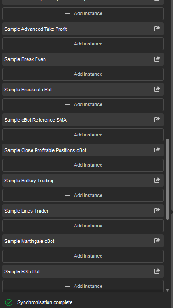Add instance under Sample Advanced Take Profit
The height and width of the screenshot is (308, 173).
[83, 44]
